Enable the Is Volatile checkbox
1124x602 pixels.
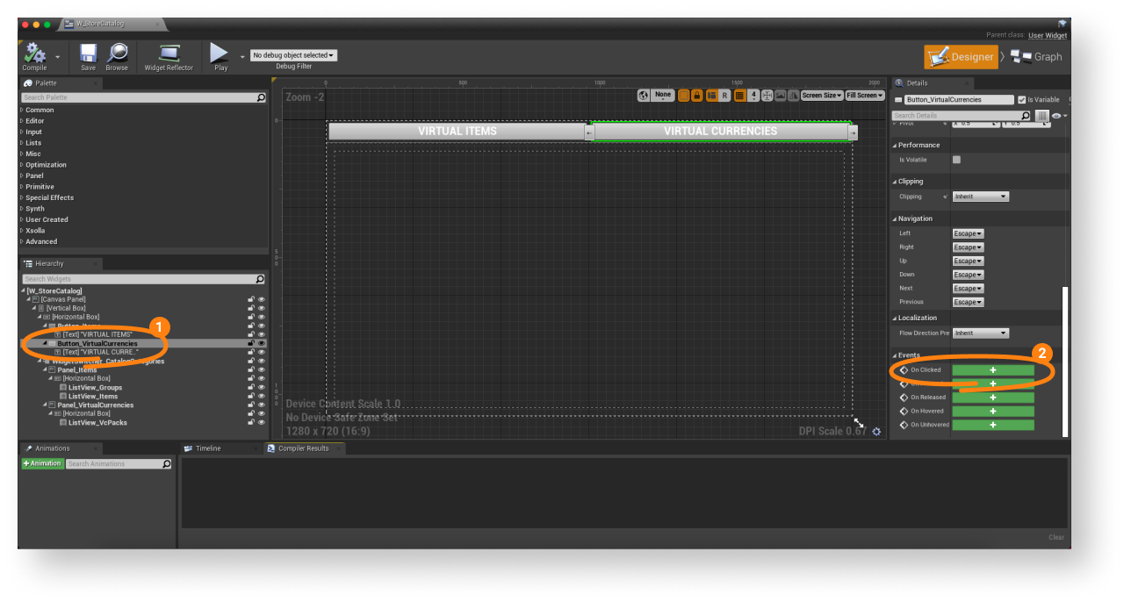click(956, 160)
